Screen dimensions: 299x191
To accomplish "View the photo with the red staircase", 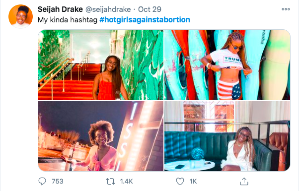I will [101, 65].
